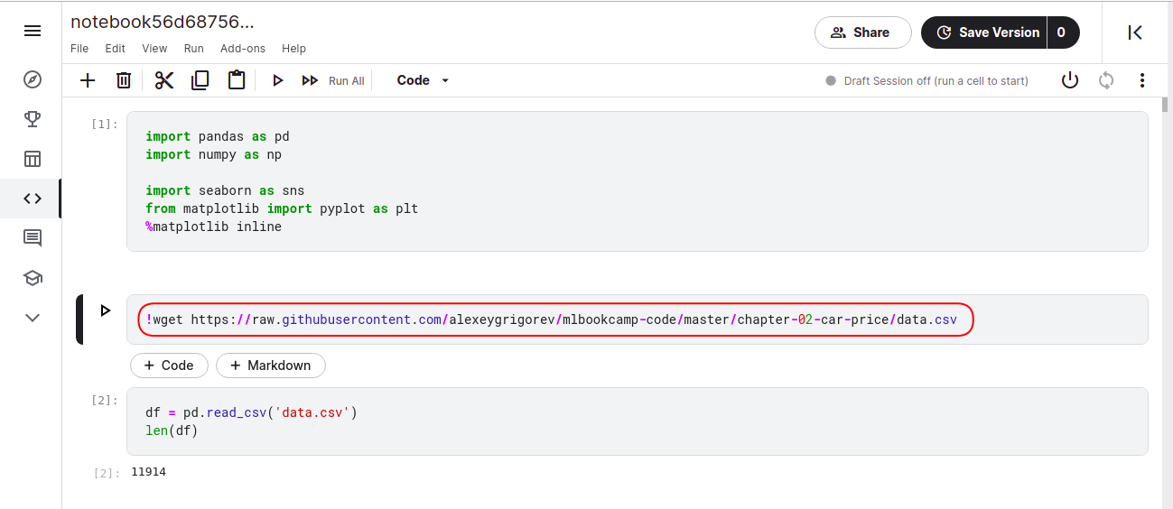Open Discussions comment icon in sidebar

click(x=33, y=238)
